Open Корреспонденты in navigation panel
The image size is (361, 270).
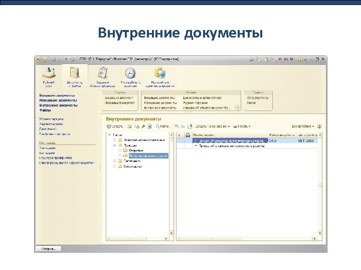point(51,124)
